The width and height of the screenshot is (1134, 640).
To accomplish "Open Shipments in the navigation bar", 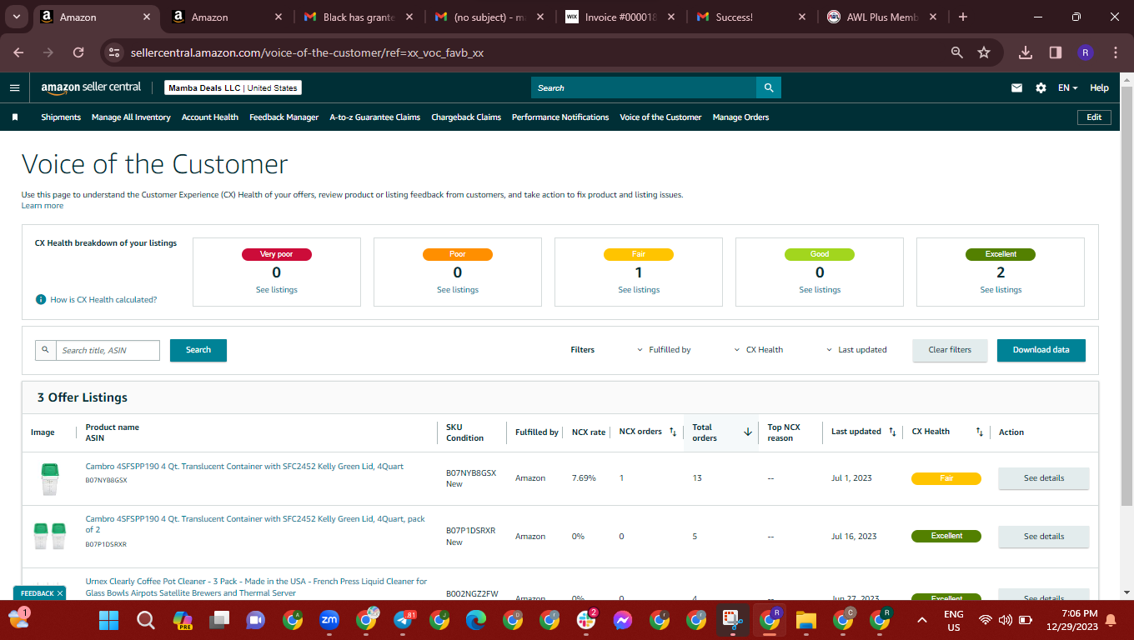I will [61, 117].
